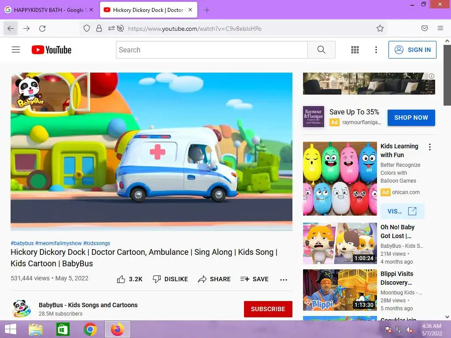Click the 28.5M subscribers text
451x338 pixels.
60,313
